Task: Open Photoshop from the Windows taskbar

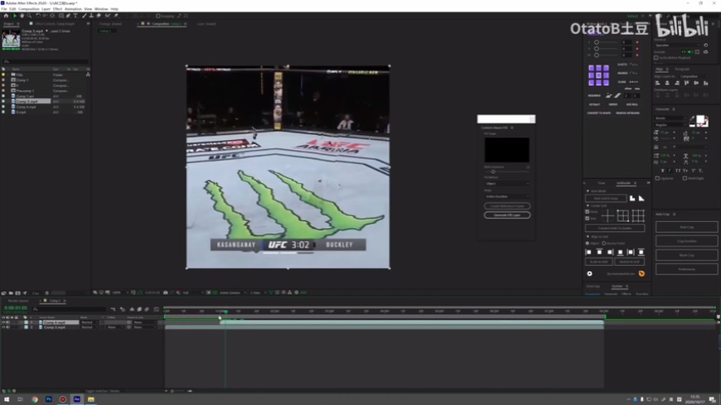Action: pos(48,399)
